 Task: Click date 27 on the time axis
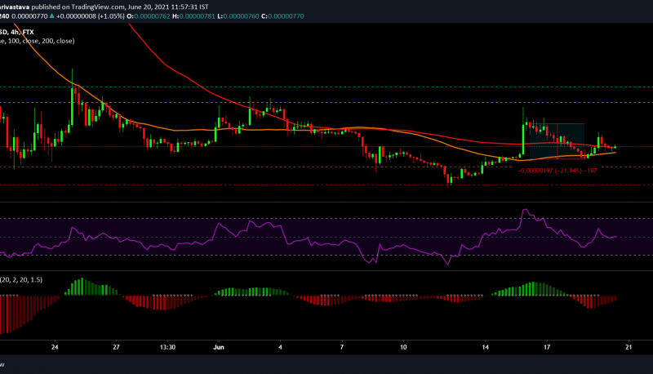pos(117,346)
